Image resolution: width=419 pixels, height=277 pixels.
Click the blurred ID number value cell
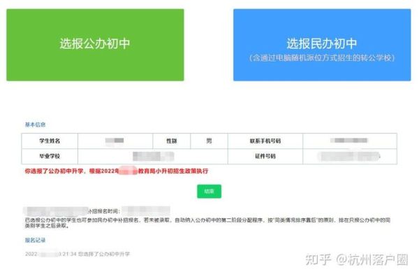click(350, 156)
